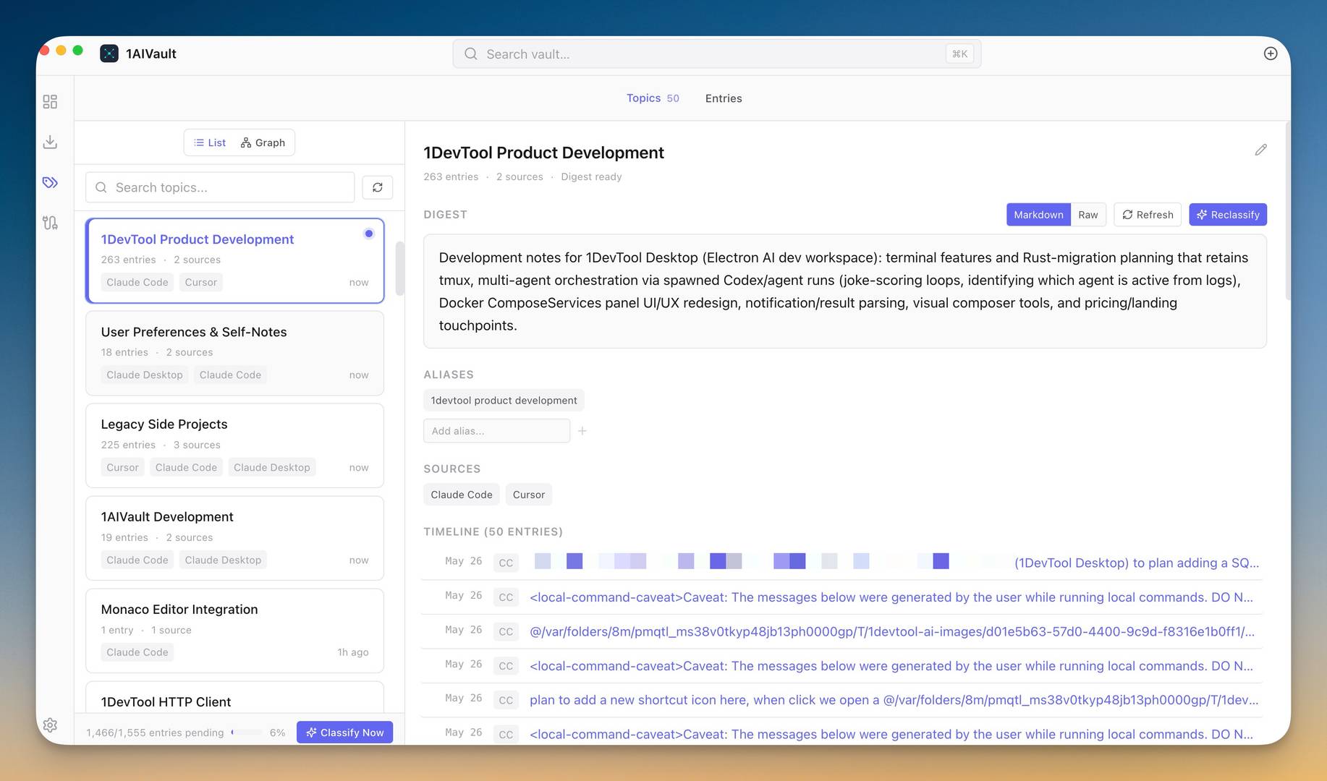Viewport: 1327px width, 781px height.
Task: Click the 1AIVault app logo
Action: pyautogui.click(x=109, y=54)
